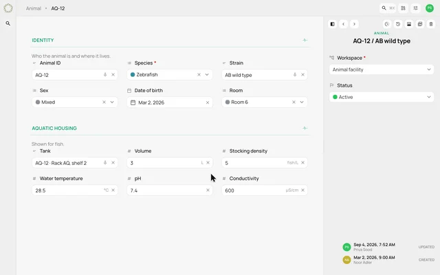Expand the Species dropdown
The height and width of the screenshot is (275, 440).
pos(207,75)
